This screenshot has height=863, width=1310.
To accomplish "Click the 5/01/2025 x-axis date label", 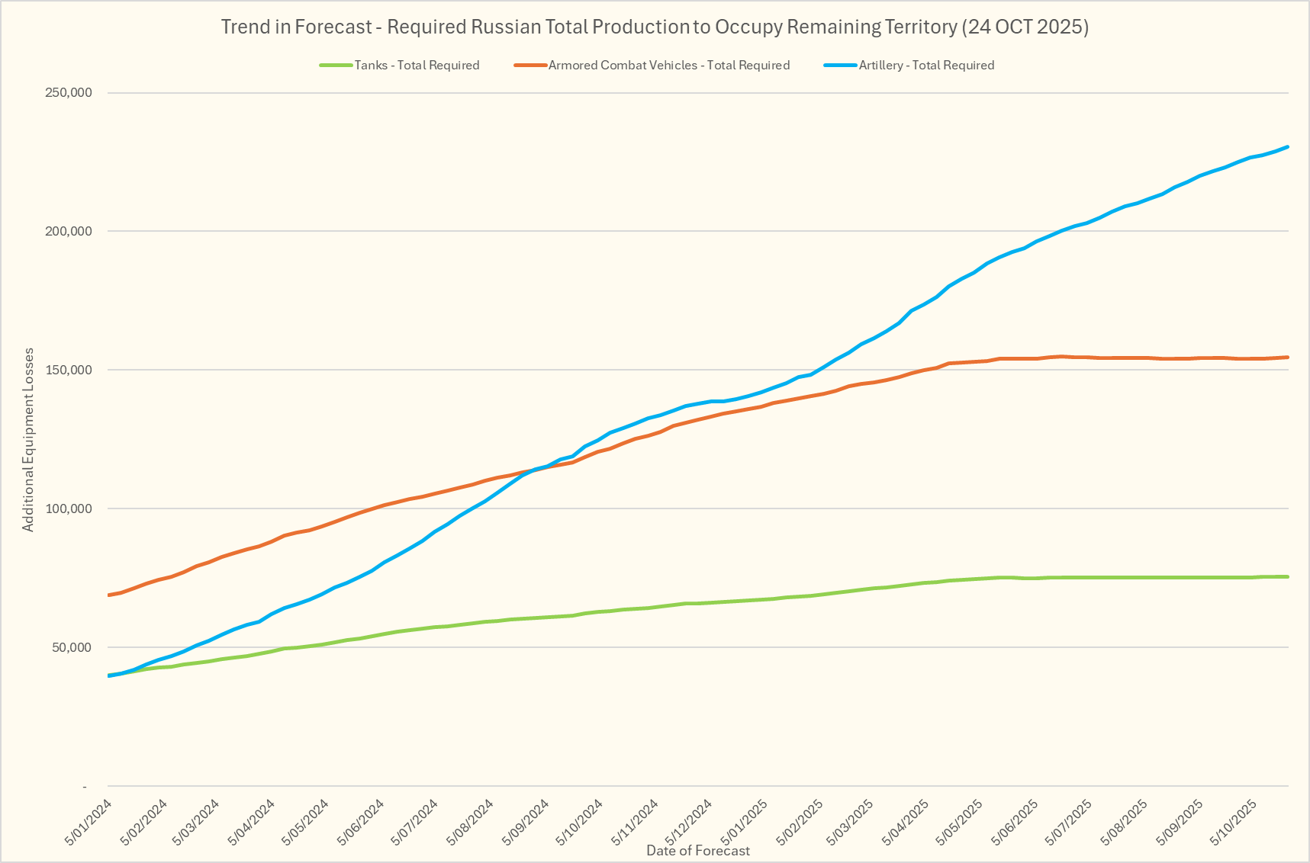I will click(x=744, y=823).
